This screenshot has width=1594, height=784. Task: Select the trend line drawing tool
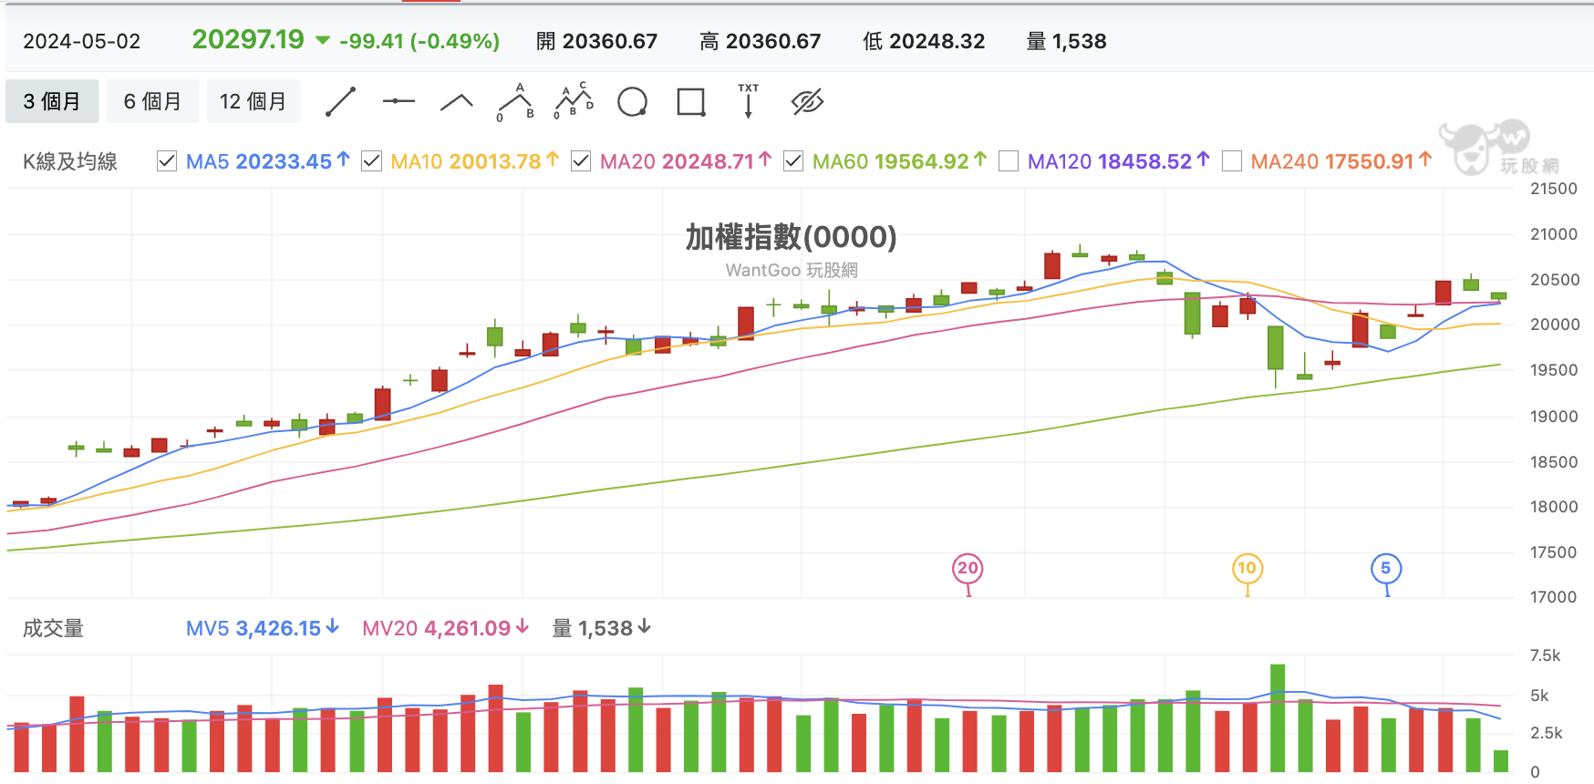click(x=340, y=102)
